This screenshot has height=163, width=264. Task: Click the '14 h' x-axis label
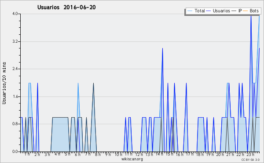pyautogui.click(x=159, y=154)
